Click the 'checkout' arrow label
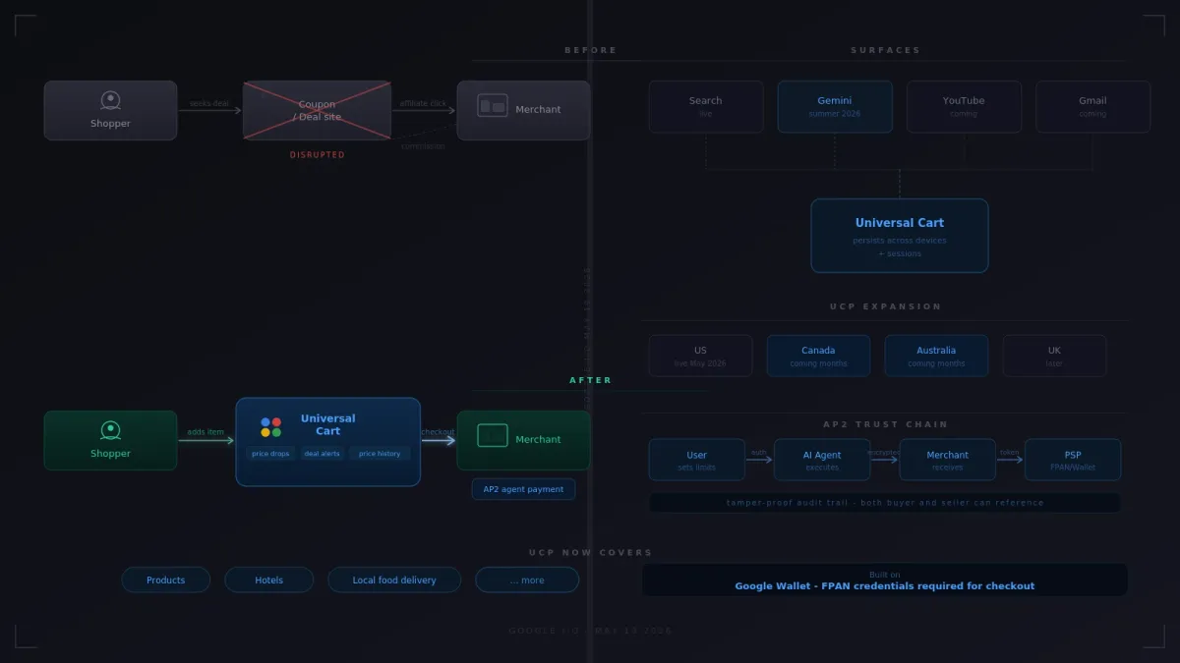The width and height of the screenshot is (1180, 663). [x=438, y=432]
